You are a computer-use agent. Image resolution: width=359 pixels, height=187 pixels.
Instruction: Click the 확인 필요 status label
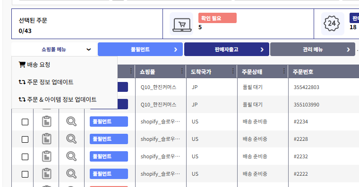coord(217,18)
